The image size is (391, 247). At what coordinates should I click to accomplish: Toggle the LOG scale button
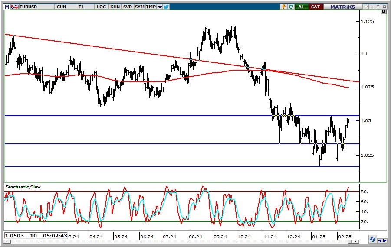[x=101, y=7]
